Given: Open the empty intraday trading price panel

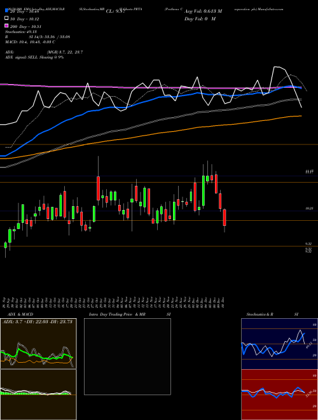Looking at the screenshot, I should click(127, 356).
